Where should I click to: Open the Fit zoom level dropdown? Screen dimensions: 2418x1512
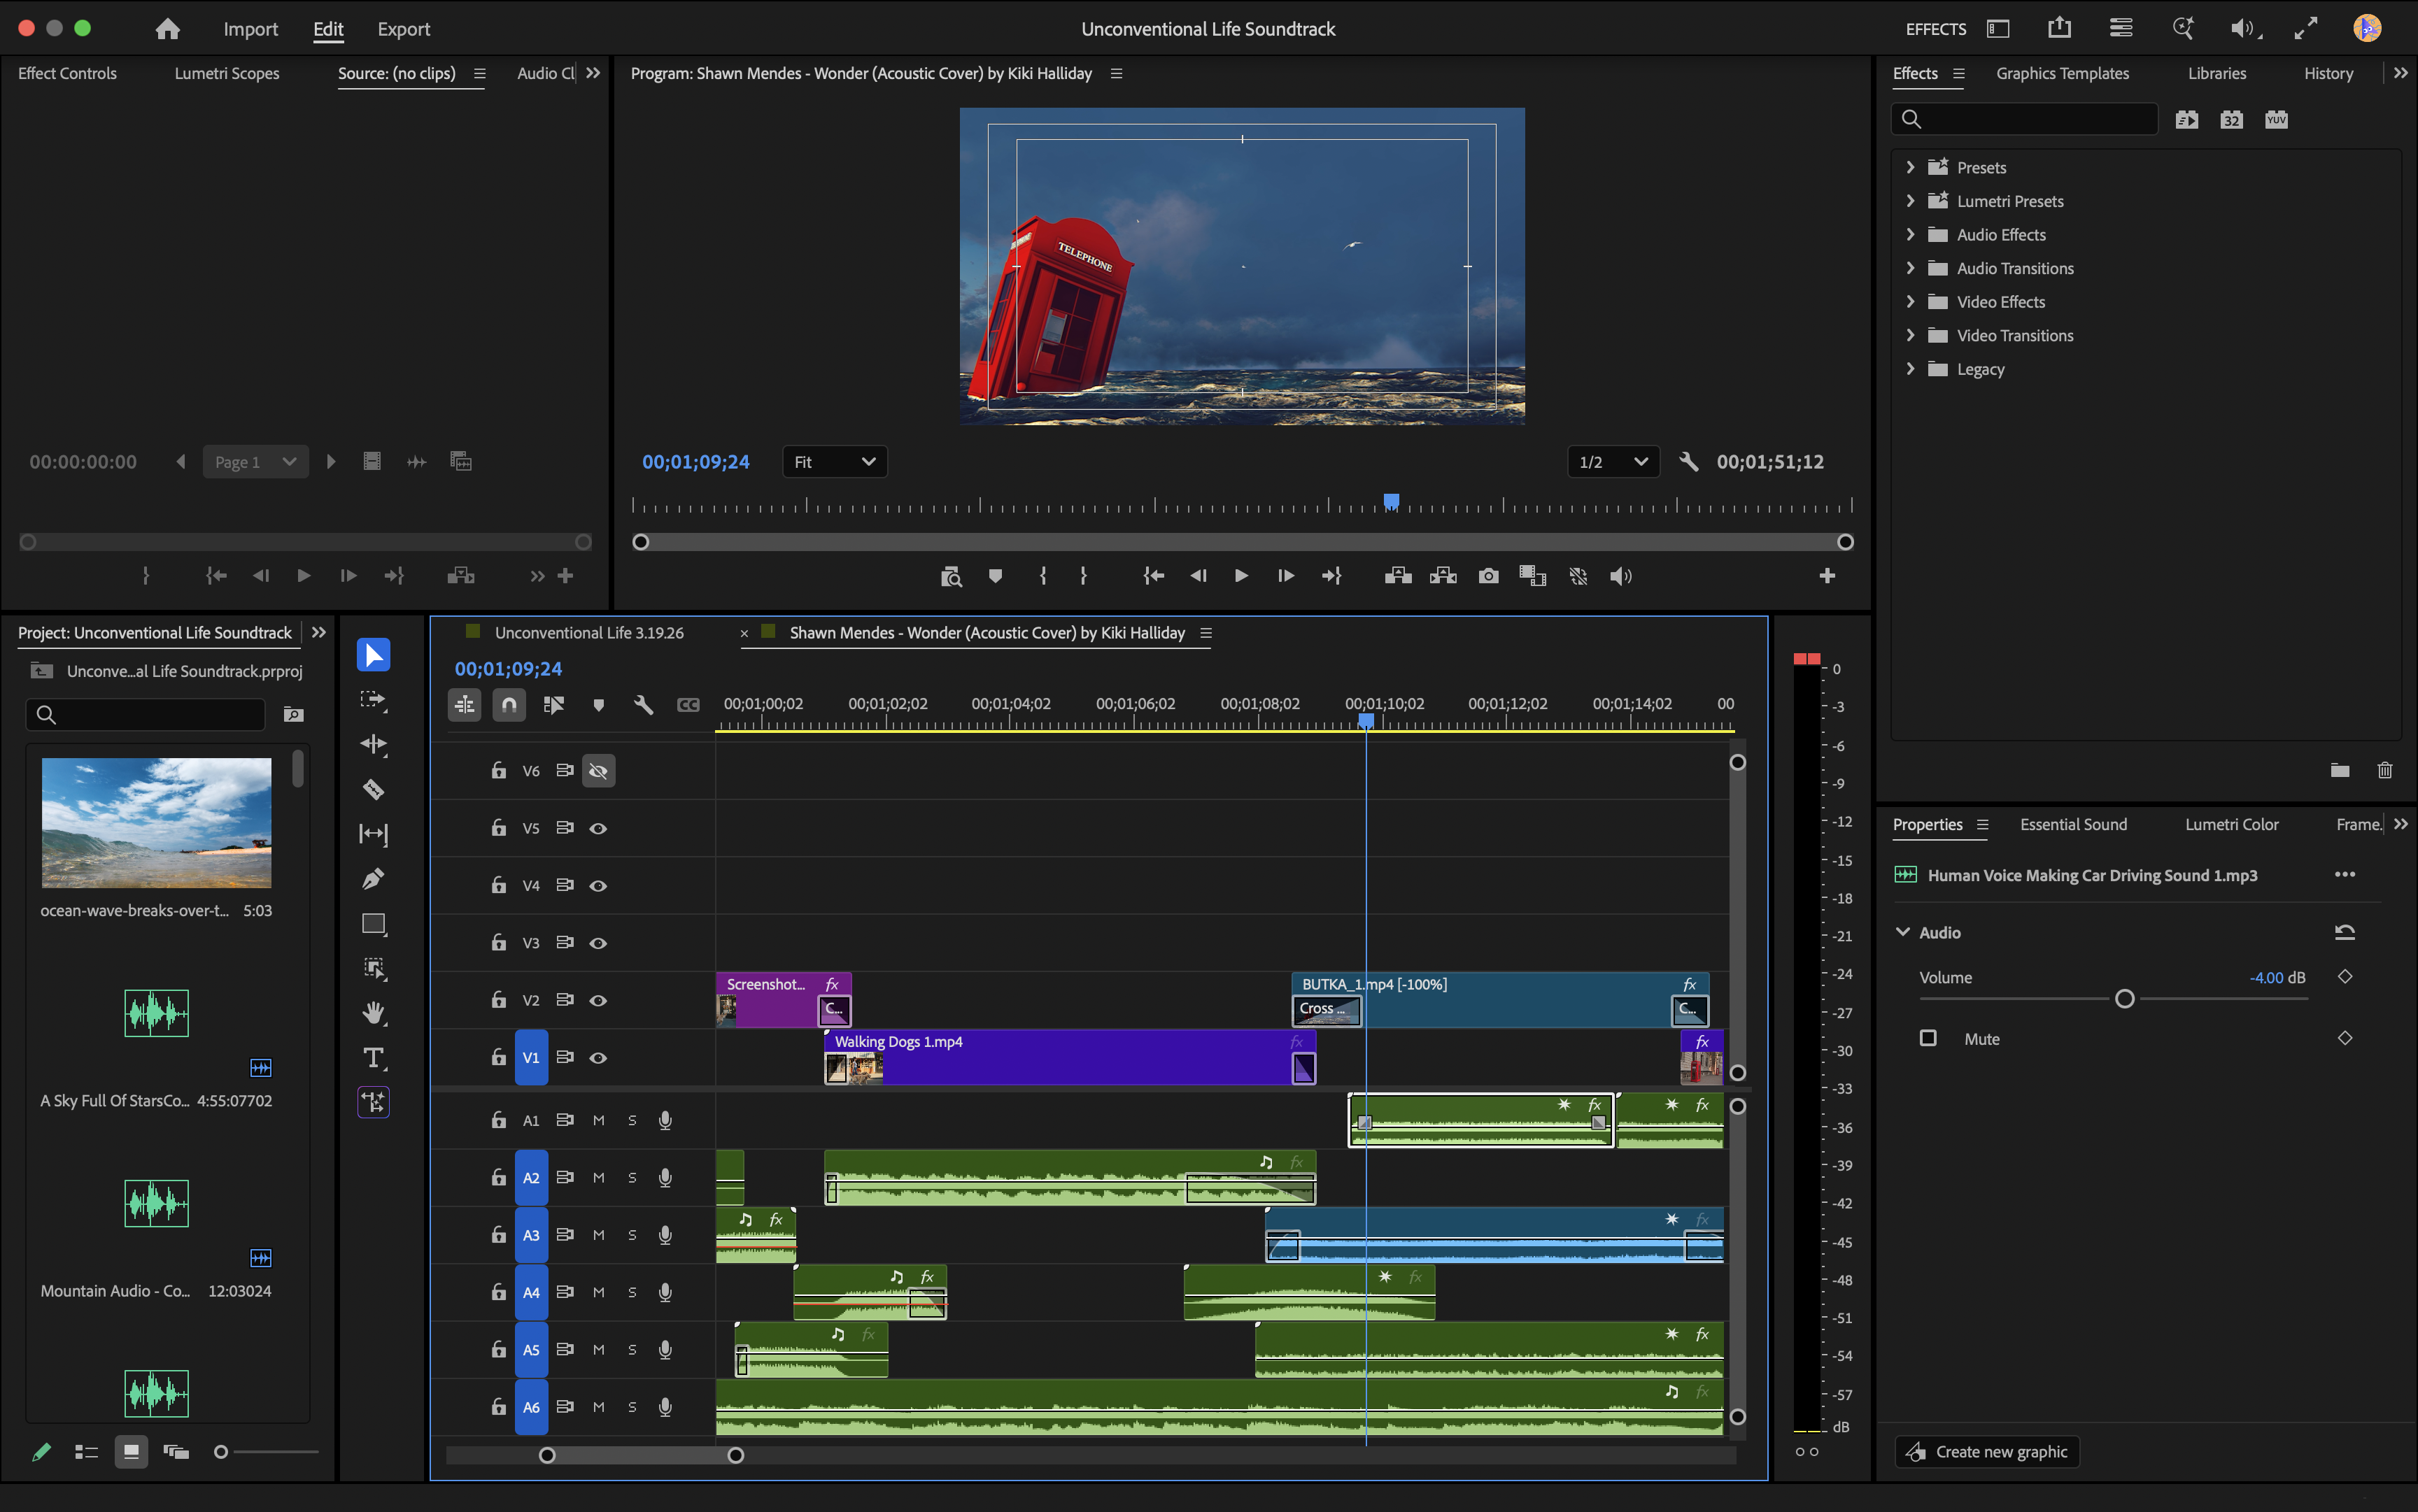point(835,462)
